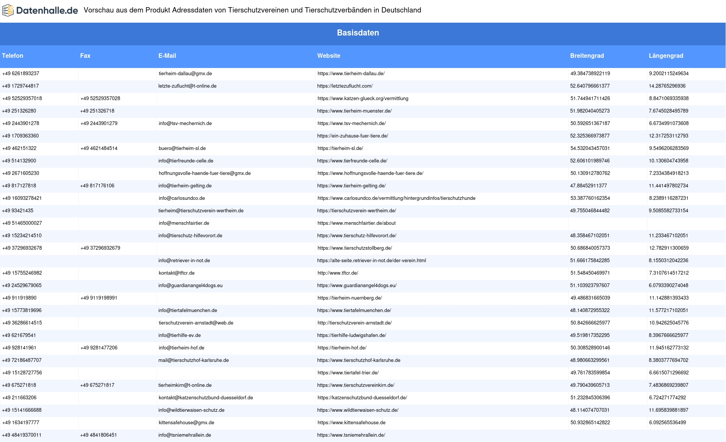The width and height of the screenshot is (726, 442).
Task: Click the Datenhalle.de logo icon
Action: (x=8, y=11)
